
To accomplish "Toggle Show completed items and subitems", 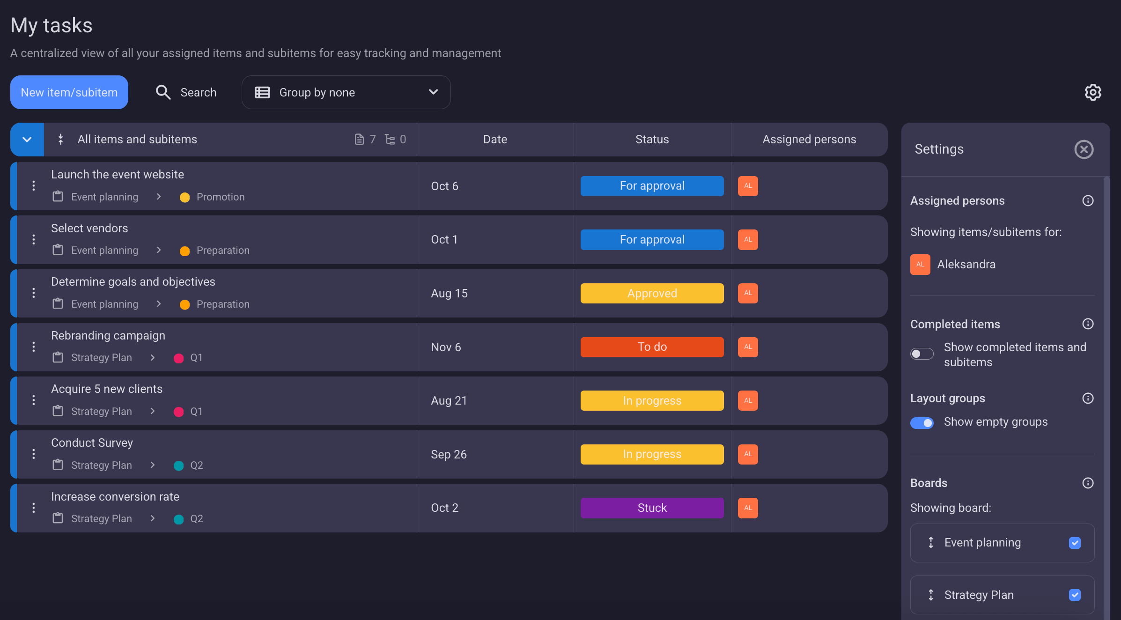I will 922,354.
